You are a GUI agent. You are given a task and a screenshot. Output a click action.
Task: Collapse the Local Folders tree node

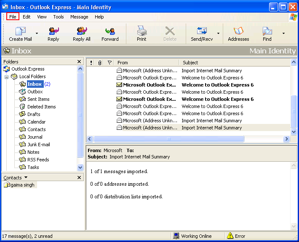pos(7,77)
